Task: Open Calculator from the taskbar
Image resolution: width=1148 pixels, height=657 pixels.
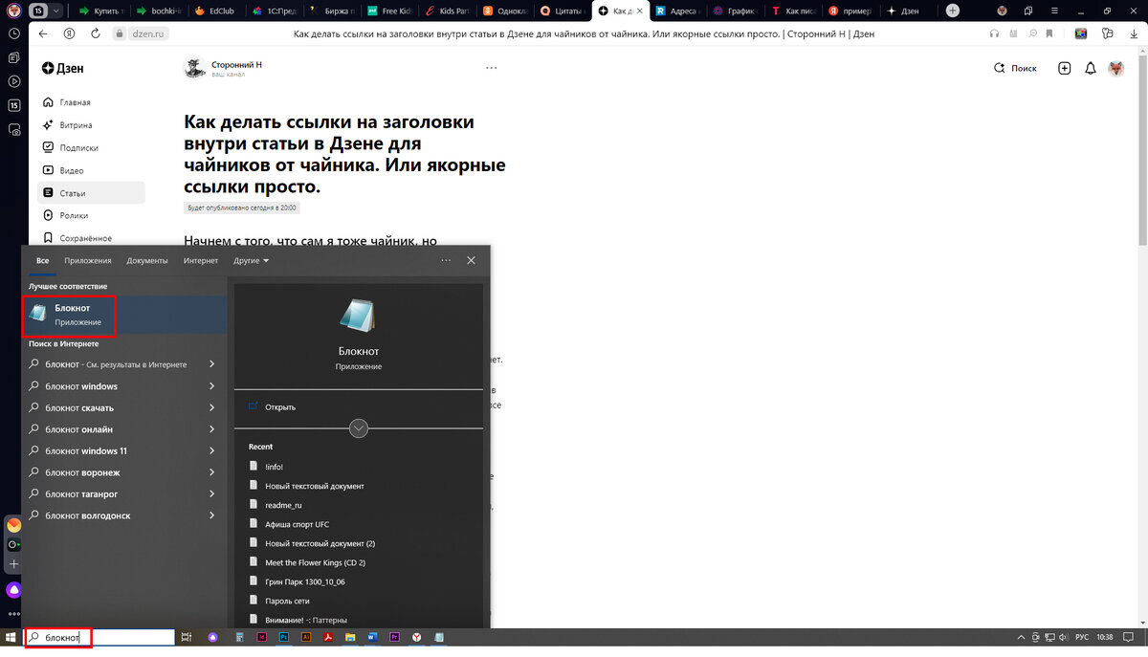Action: 239,637
